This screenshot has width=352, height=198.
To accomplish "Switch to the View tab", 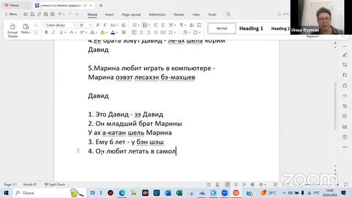I will (x=196, y=14).
